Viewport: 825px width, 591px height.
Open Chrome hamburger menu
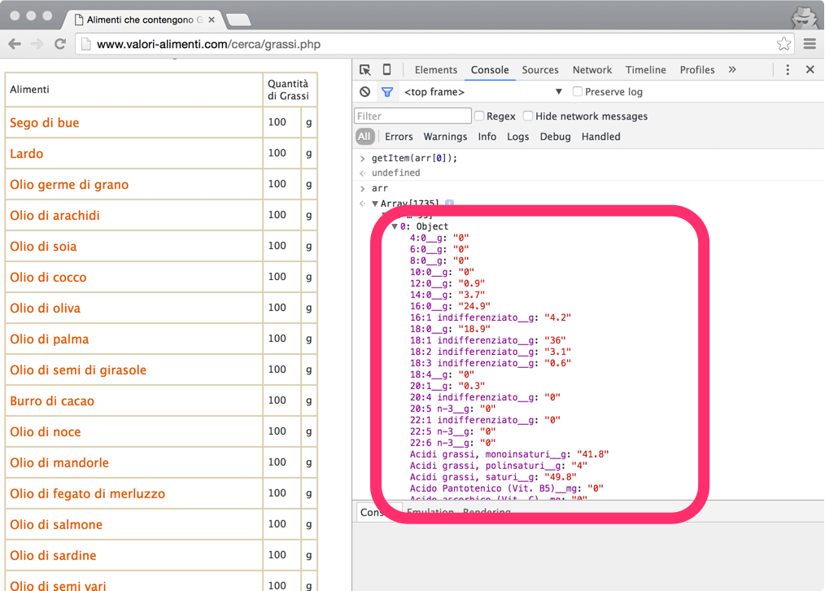810,44
